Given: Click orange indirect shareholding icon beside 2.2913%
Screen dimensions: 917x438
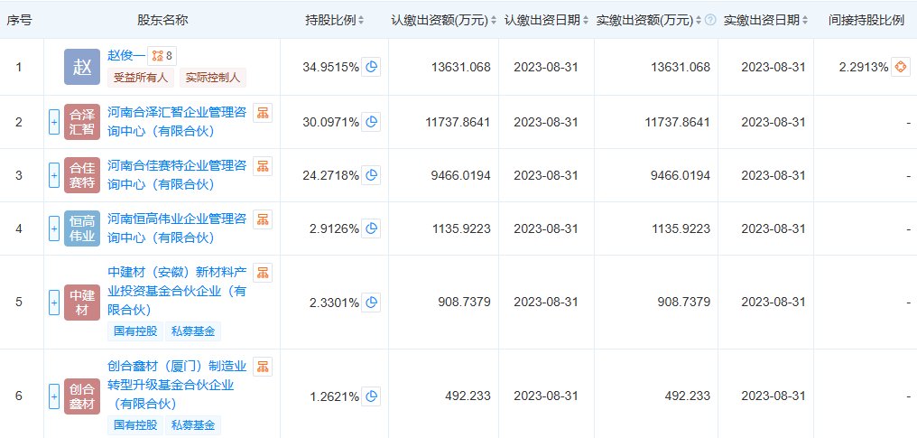Looking at the screenshot, I should [x=900, y=67].
